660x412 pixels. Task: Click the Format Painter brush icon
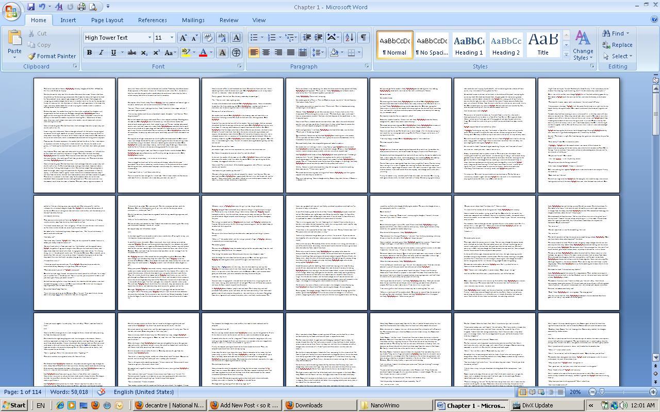(32, 56)
